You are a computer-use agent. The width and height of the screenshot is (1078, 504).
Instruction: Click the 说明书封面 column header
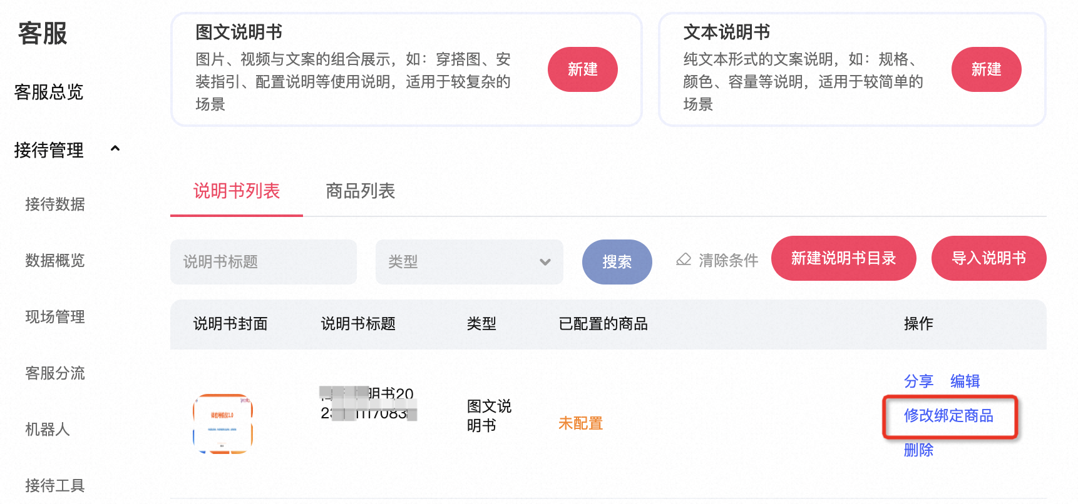coord(230,324)
